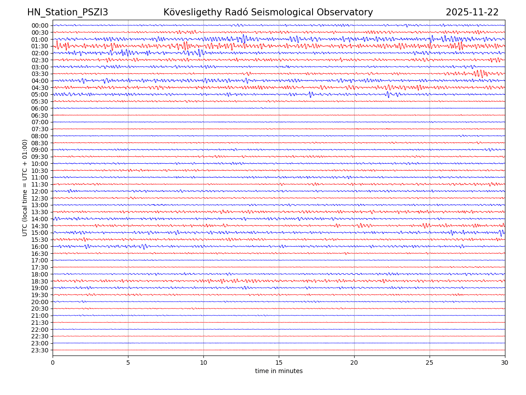Click the vertical UTC local time axis label
526x395 pixels.
(x=25, y=187)
